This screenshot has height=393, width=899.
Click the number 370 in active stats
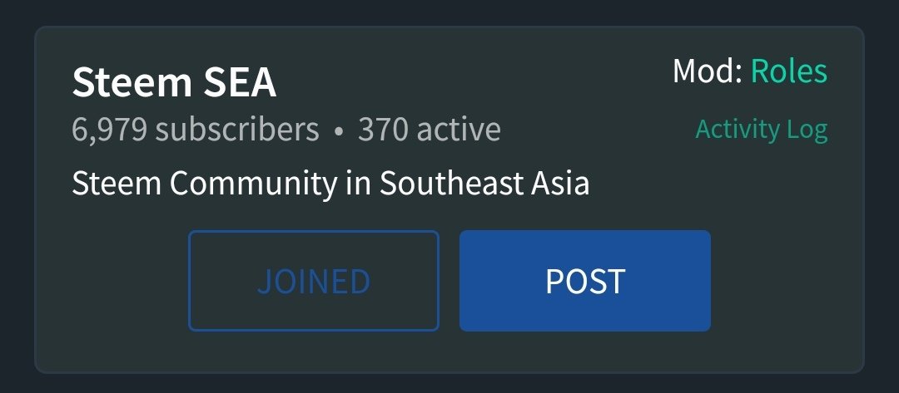(382, 130)
